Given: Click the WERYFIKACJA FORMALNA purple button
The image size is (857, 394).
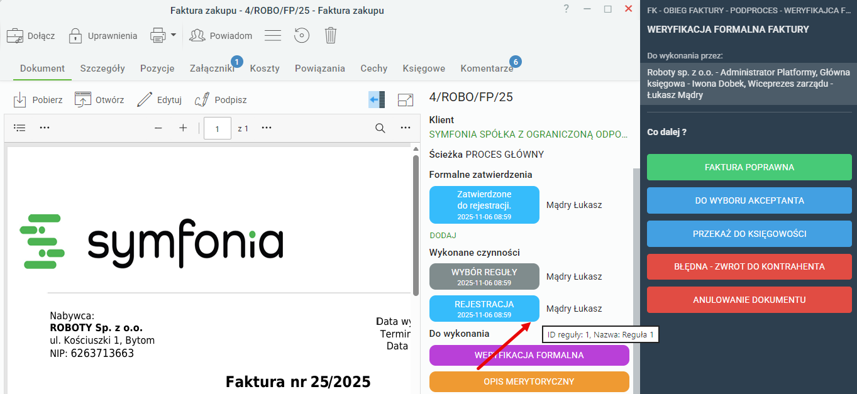Looking at the screenshot, I should [529, 355].
